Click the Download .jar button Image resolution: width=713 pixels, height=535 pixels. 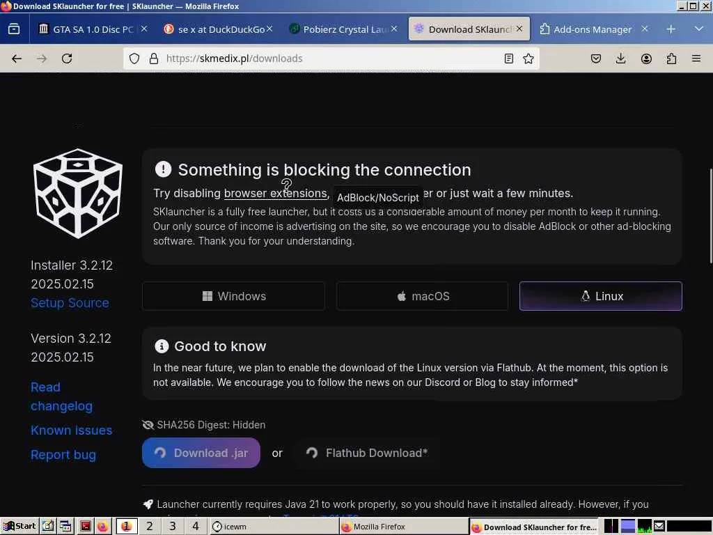click(x=201, y=453)
